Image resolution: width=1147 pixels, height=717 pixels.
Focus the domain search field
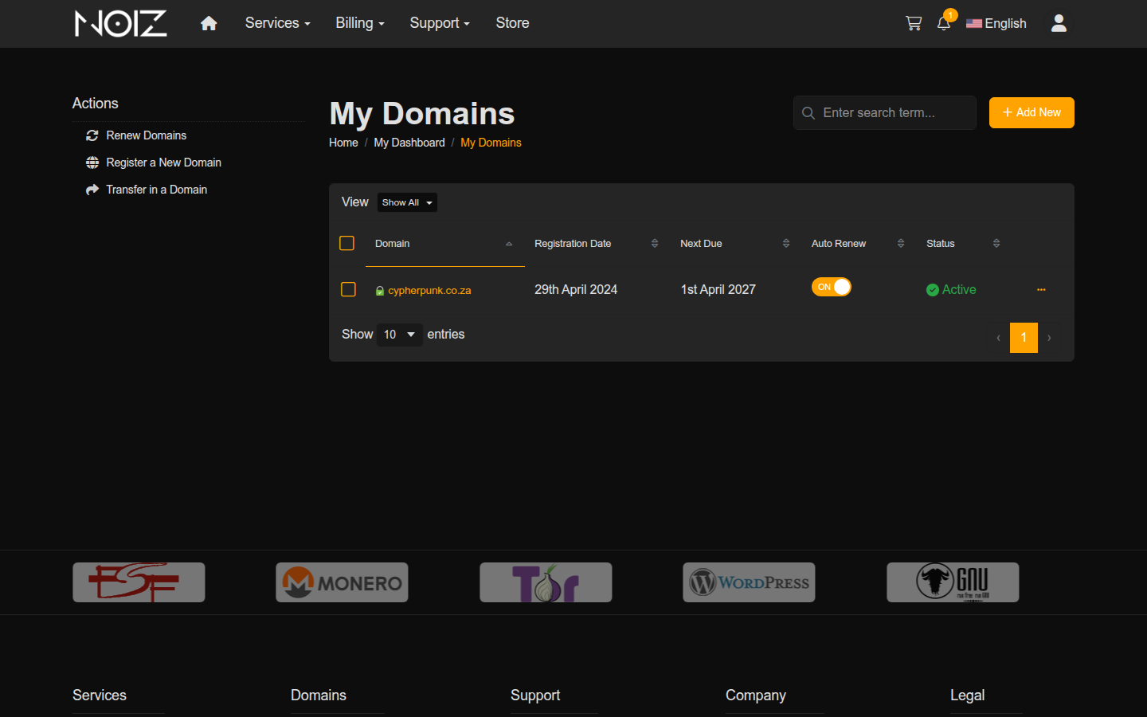[x=885, y=112]
